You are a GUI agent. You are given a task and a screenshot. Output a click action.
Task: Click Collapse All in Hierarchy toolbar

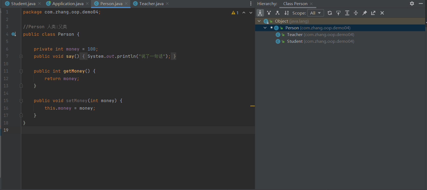coord(356,13)
